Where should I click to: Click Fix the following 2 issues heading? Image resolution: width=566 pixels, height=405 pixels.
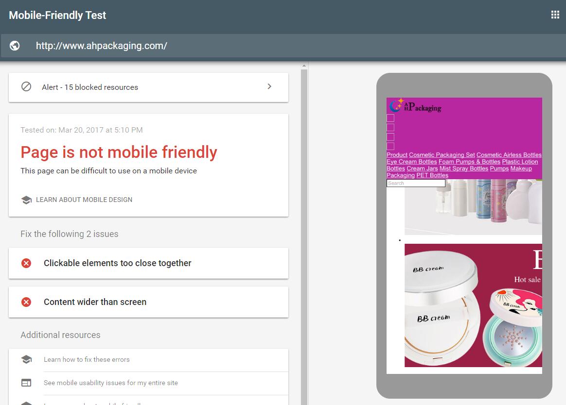click(x=70, y=234)
